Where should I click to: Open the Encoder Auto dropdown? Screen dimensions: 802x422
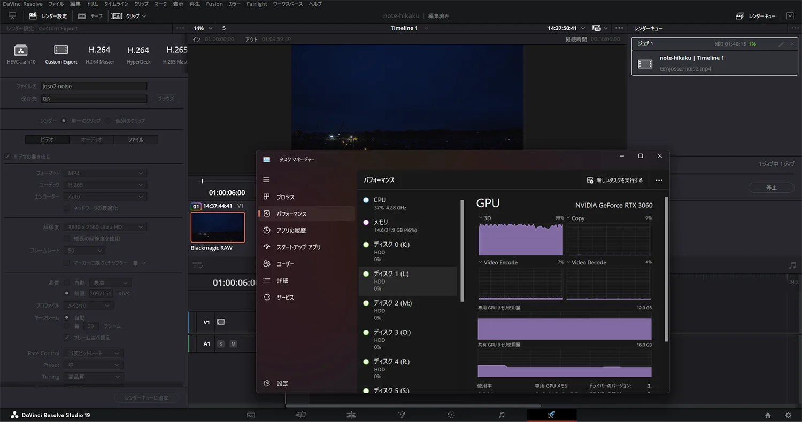(105, 197)
